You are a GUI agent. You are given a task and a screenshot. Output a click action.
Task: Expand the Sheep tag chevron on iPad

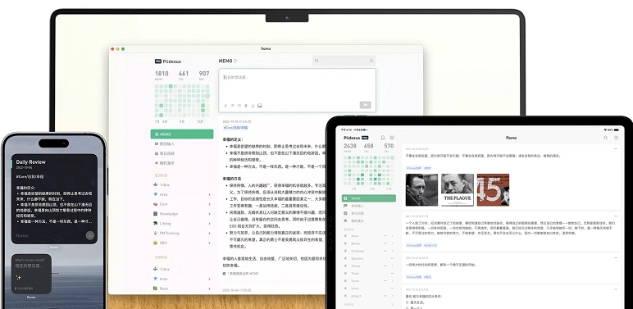392,266
